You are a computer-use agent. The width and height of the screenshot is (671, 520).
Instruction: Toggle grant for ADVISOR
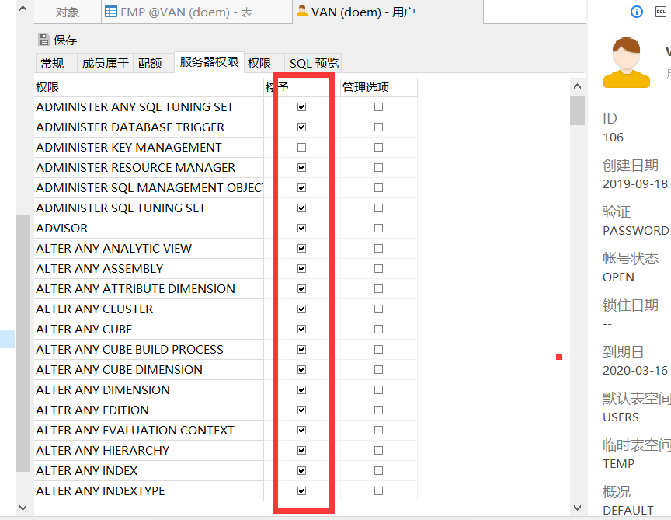pos(301,229)
